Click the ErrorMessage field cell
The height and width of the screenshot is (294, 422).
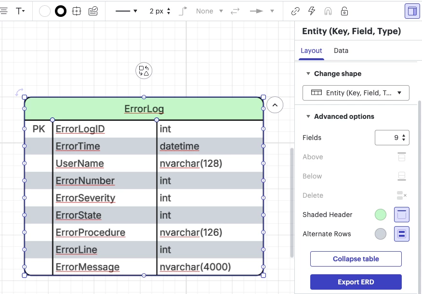[x=105, y=267]
